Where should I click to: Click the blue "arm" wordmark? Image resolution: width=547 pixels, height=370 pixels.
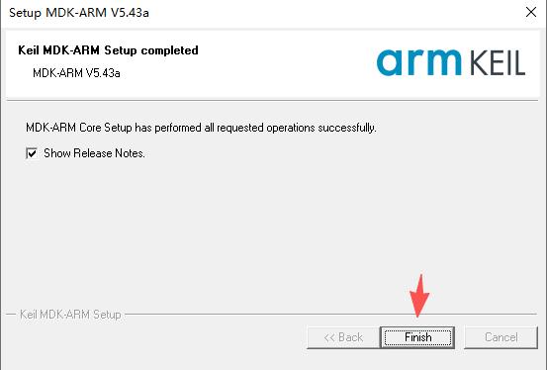coord(419,62)
